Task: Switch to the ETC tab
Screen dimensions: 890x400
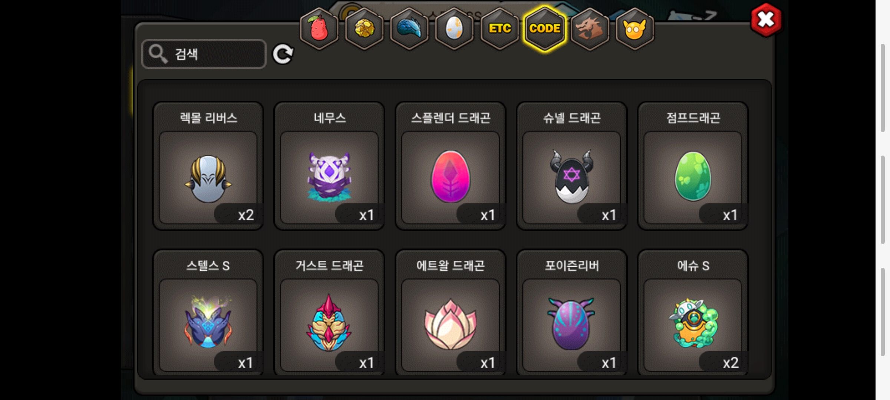Action: [500, 29]
